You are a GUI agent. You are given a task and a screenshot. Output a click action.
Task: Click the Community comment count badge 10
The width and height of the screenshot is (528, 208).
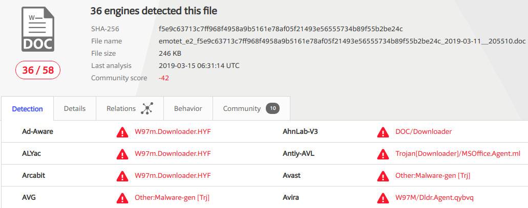[x=273, y=108]
